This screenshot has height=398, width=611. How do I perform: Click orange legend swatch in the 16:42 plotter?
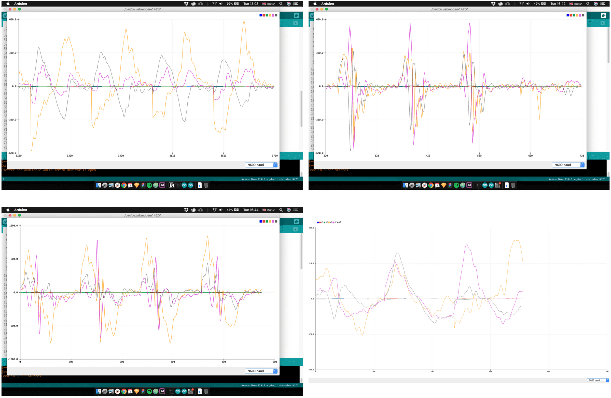coord(577,16)
